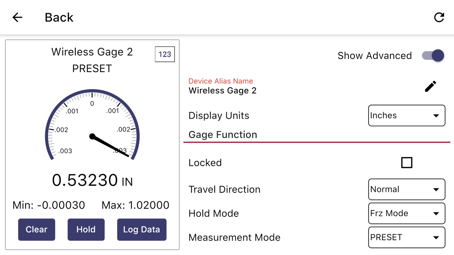Click the Clear button
Viewport: 454px width, 255px height.
[x=37, y=229]
